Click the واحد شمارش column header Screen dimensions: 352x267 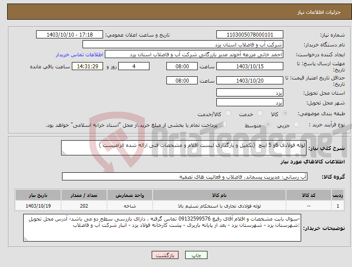pyautogui.click(x=130, y=195)
